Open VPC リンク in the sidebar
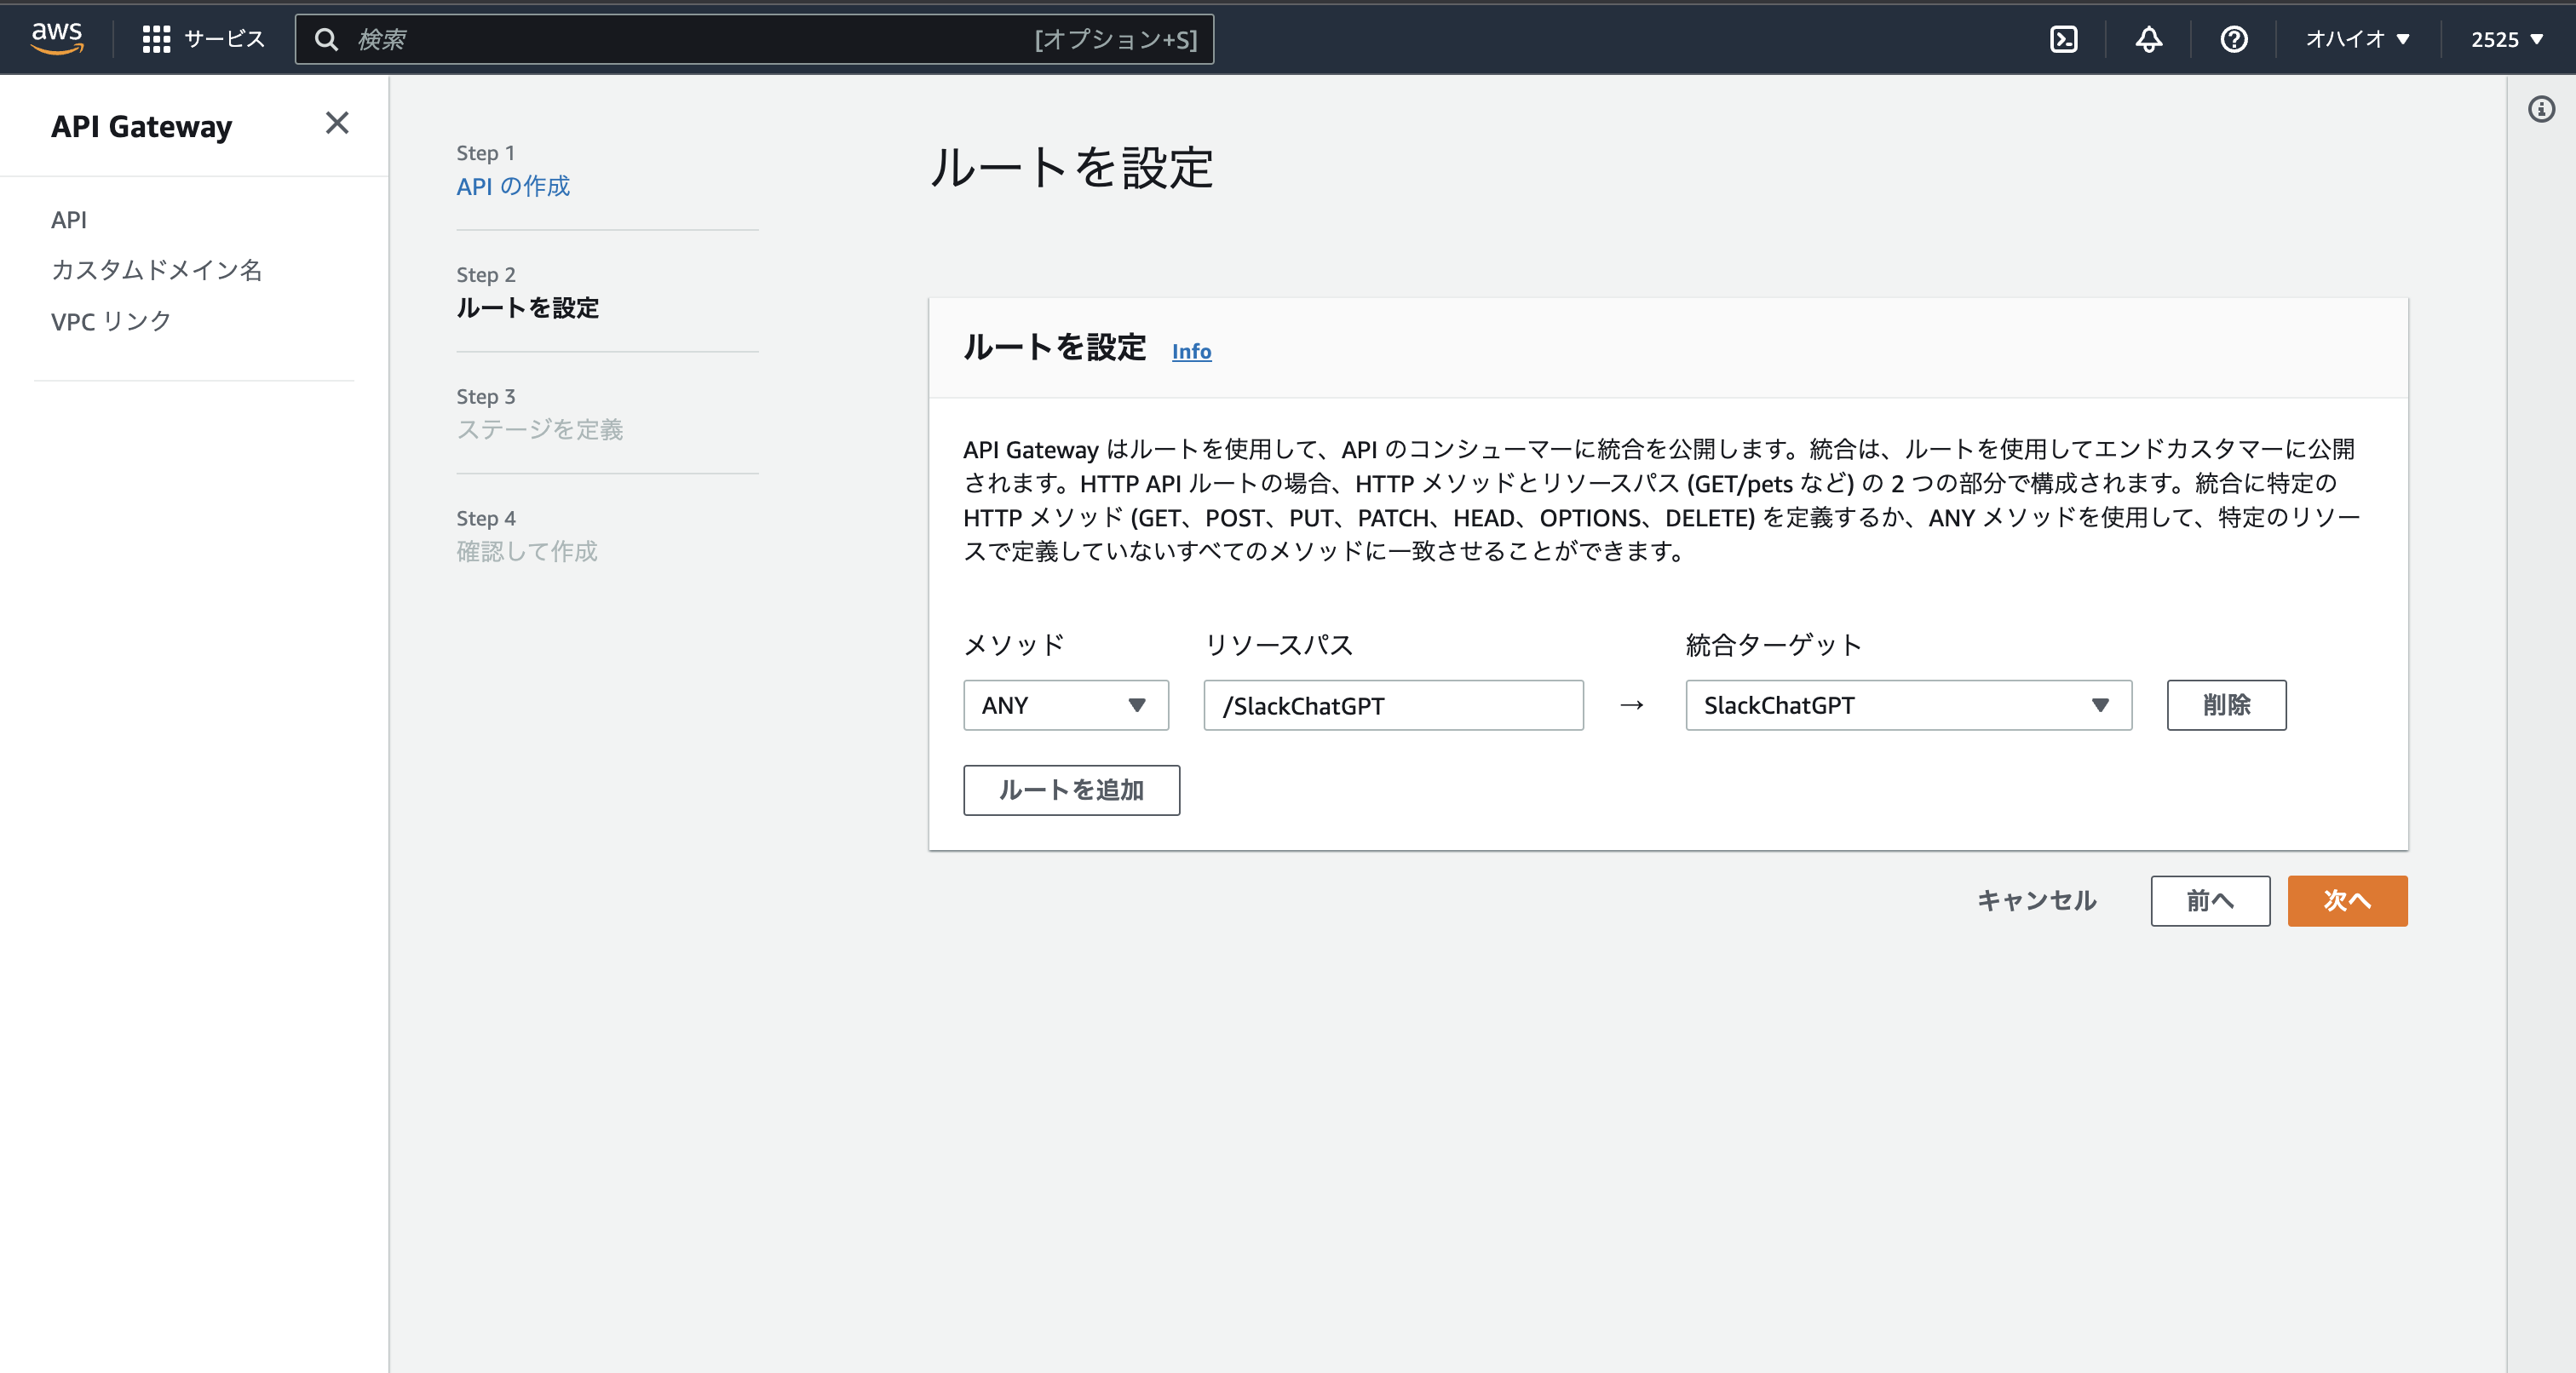 pos(110,321)
